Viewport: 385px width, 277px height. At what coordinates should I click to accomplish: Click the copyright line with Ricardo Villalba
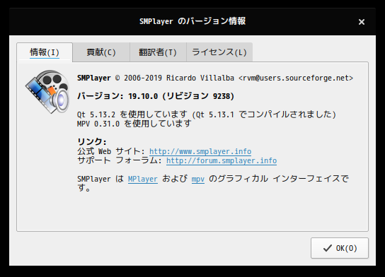coord(215,78)
